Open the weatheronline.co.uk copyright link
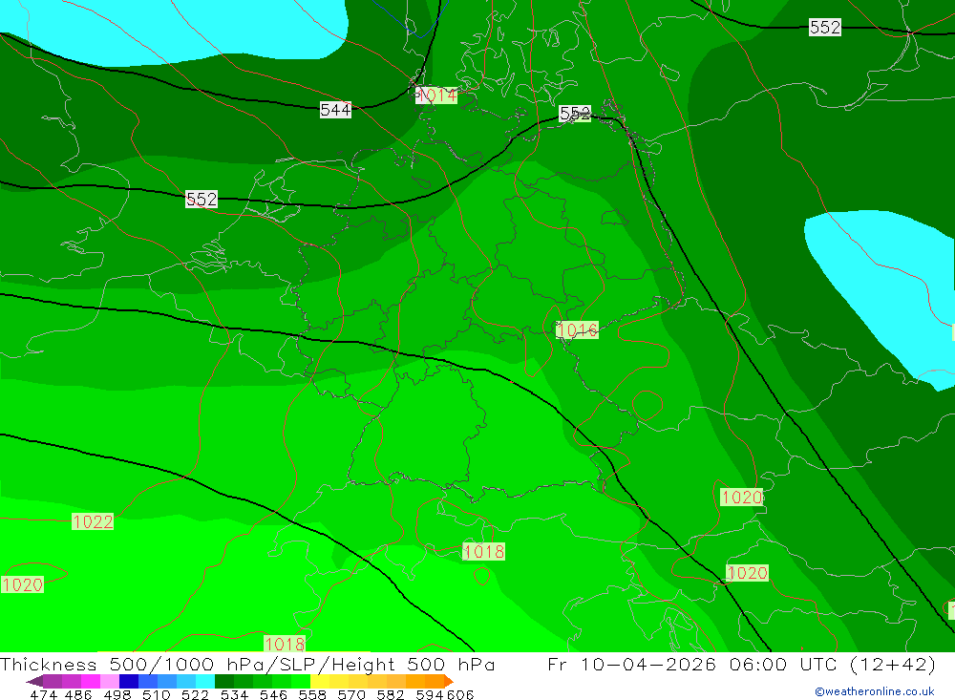 pos(874,691)
